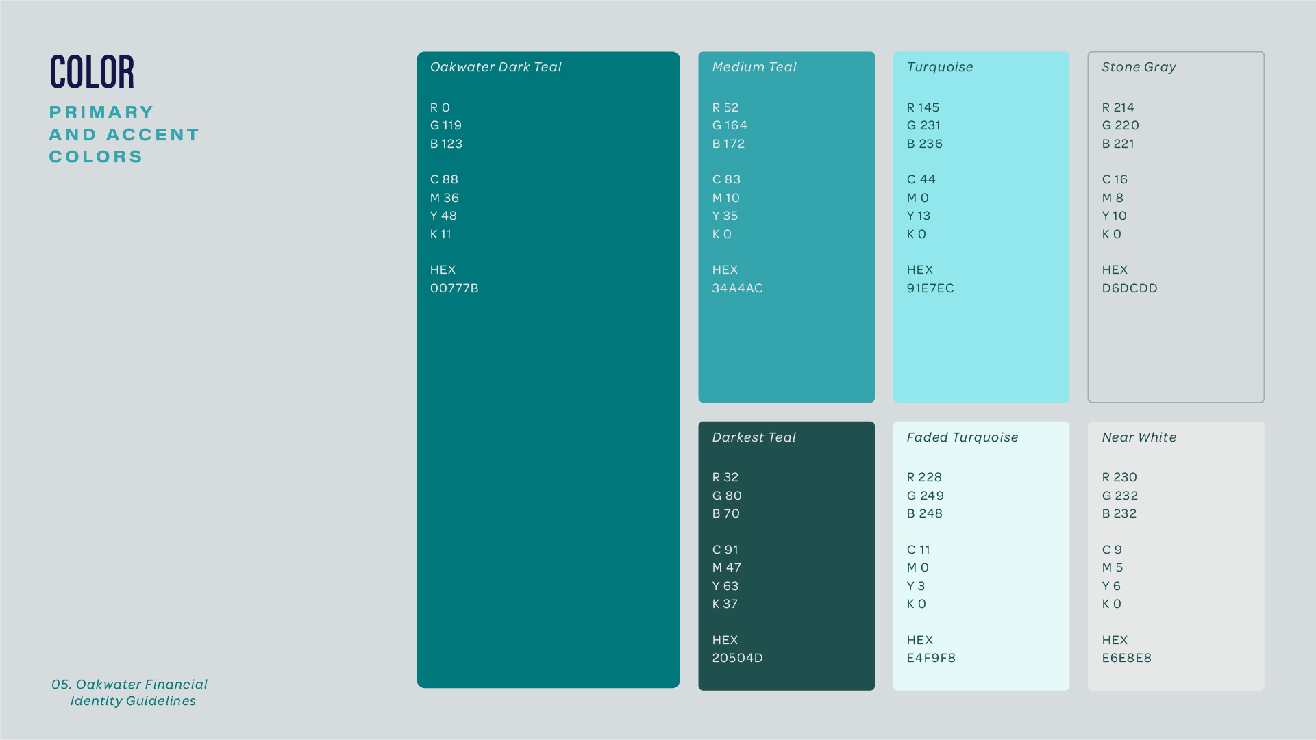This screenshot has height=740, width=1316.
Task: Click the Stone Gray title label
Action: (x=1139, y=67)
